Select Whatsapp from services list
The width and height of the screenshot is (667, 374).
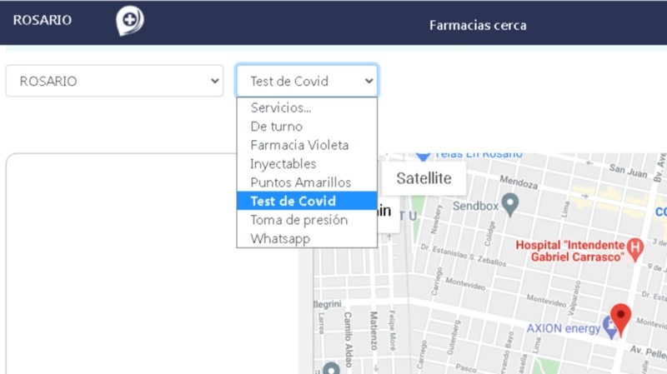(280, 238)
